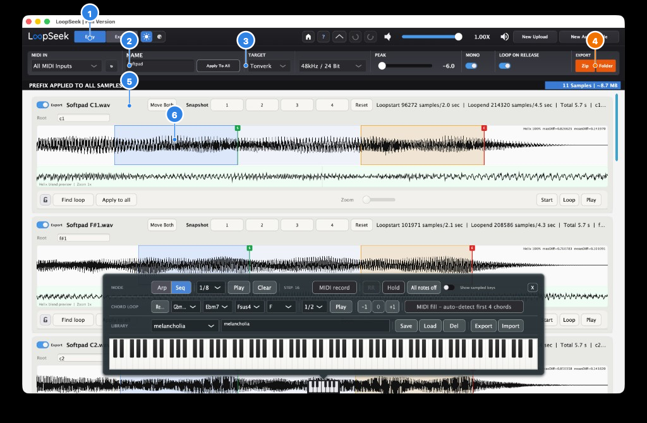
Task: Open the Tonverk target dropdown
Action: pyautogui.click(x=268, y=66)
